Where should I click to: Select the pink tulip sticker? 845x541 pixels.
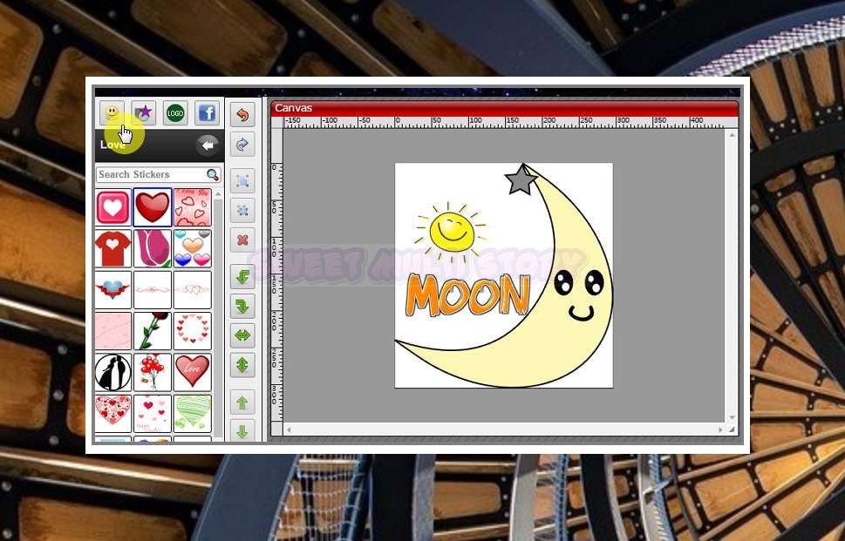153,248
